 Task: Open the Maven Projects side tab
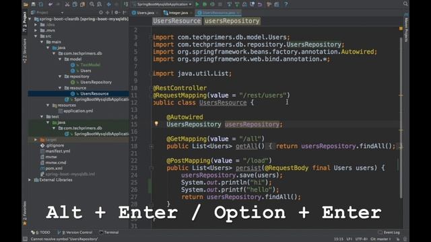(406, 28)
